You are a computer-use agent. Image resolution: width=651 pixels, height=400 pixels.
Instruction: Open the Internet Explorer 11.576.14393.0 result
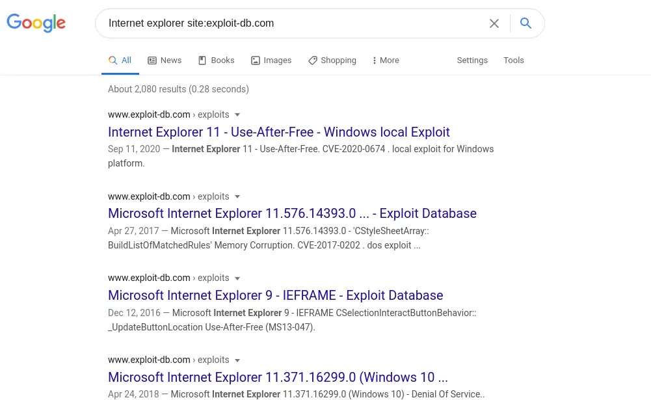[x=292, y=213]
